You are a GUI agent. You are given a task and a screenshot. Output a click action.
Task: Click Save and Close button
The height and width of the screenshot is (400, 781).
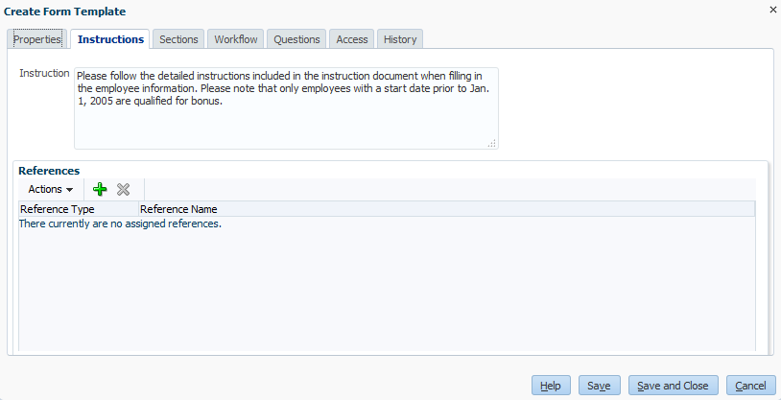[673, 386]
